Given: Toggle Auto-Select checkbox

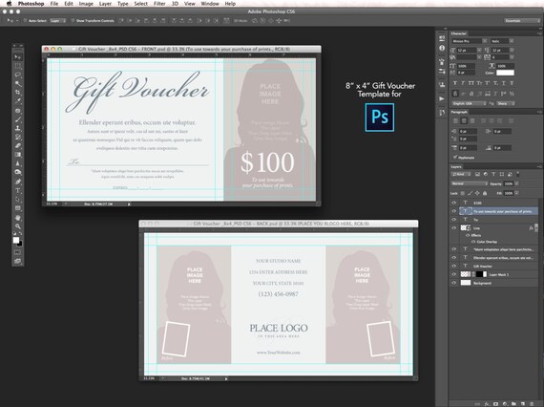Looking at the screenshot, I should [x=25, y=20].
